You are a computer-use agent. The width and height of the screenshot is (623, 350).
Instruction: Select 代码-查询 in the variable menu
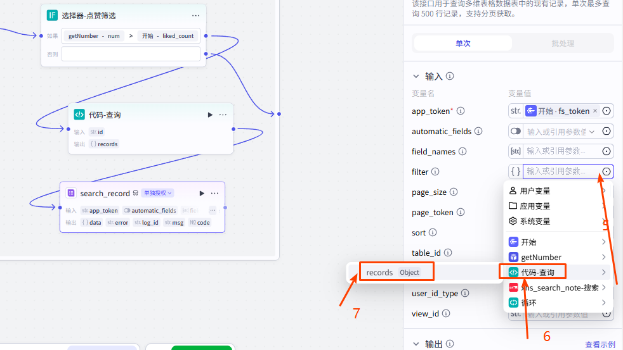click(538, 272)
